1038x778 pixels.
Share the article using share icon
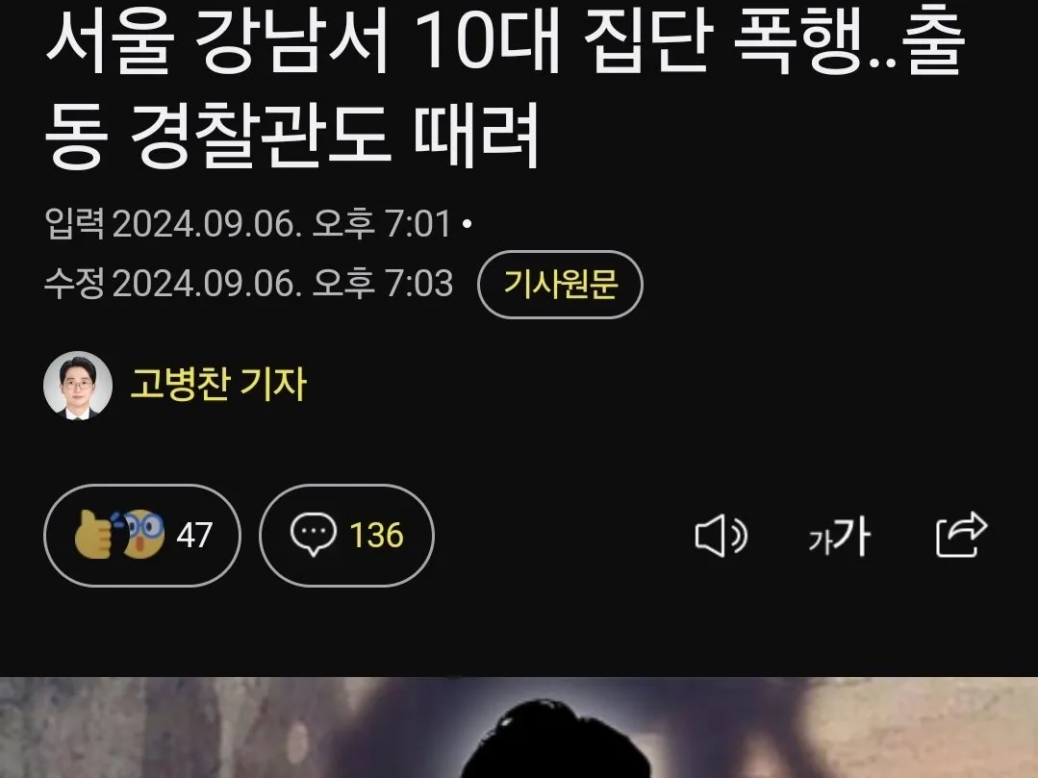point(961,535)
